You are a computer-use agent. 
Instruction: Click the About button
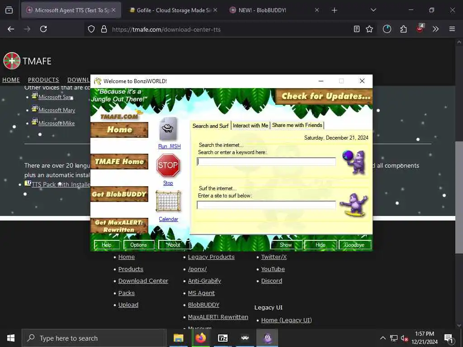click(174, 245)
